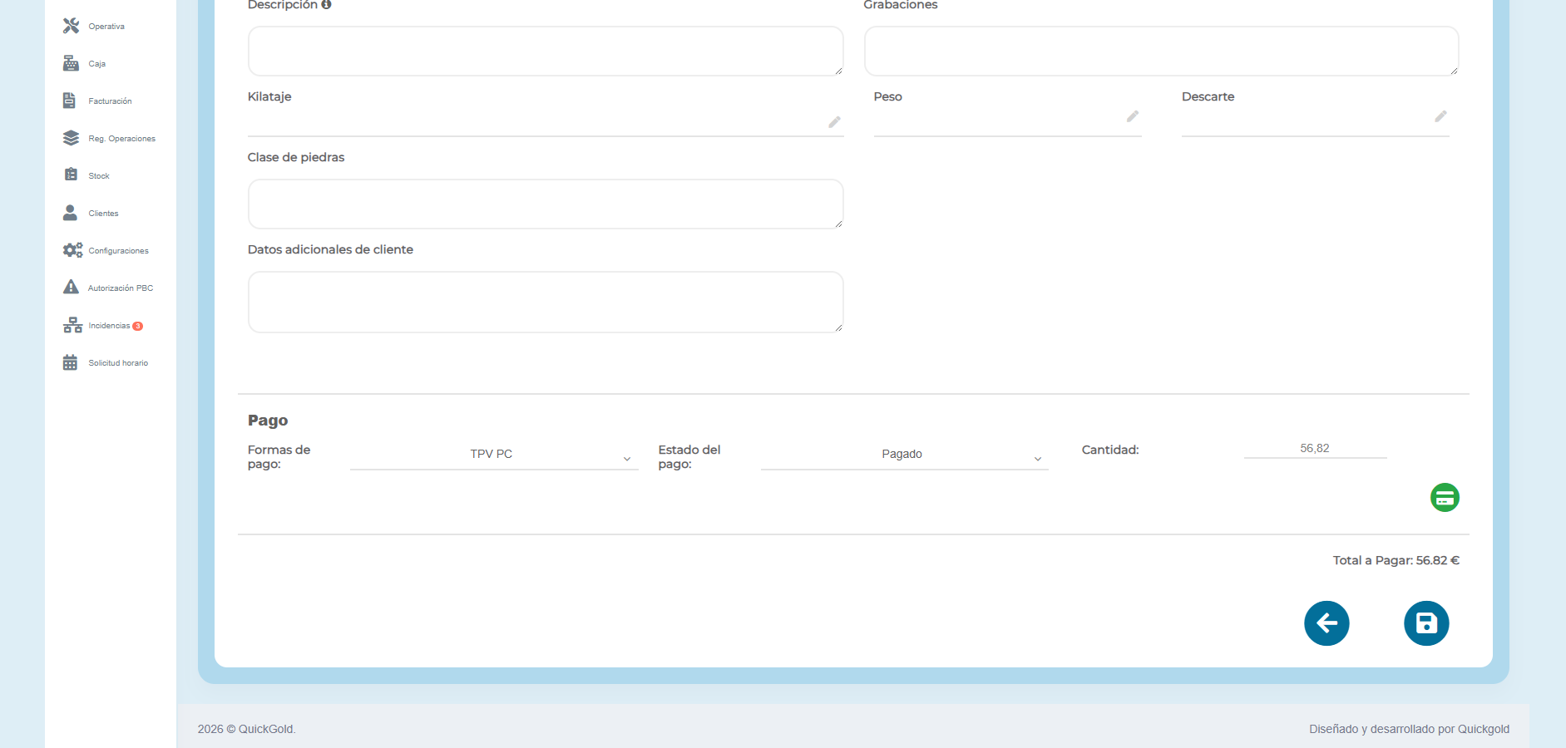Screen dimensions: 1566x748
Task: Expand the Formas de pago dropdown
Action: click(493, 455)
